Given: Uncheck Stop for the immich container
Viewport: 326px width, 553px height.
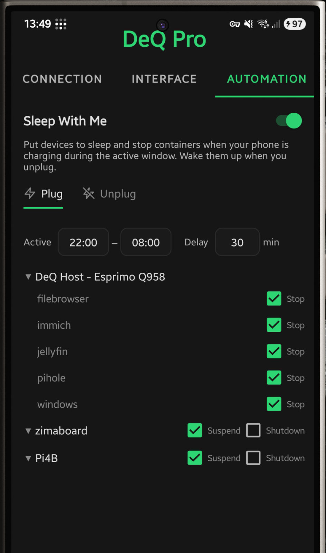Looking at the screenshot, I should click(x=274, y=325).
